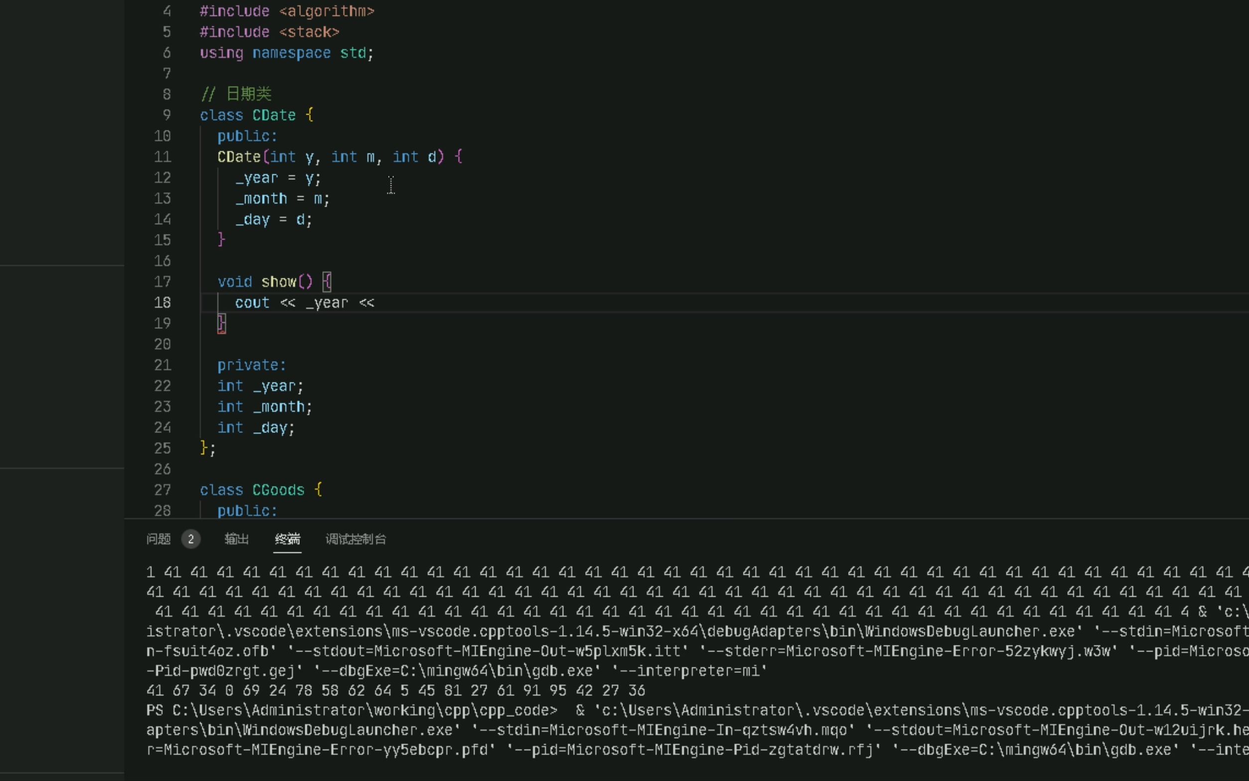Place cursor on '#include <algorithm>' line

287,11
